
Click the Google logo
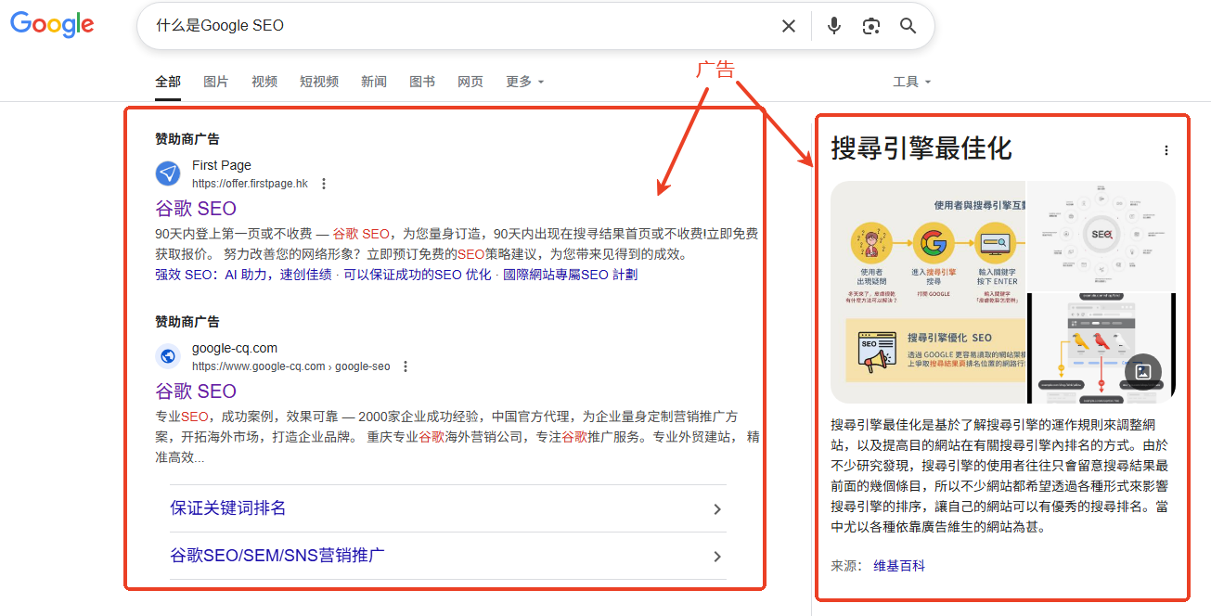(x=52, y=25)
